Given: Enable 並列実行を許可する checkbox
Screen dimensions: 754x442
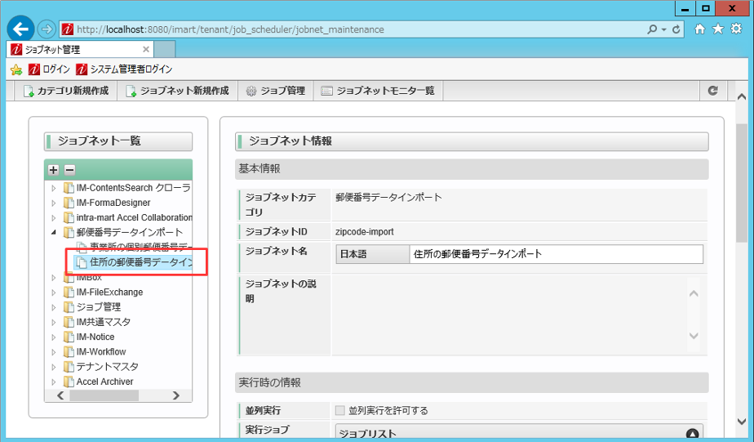Looking at the screenshot, I should point(340,410).
